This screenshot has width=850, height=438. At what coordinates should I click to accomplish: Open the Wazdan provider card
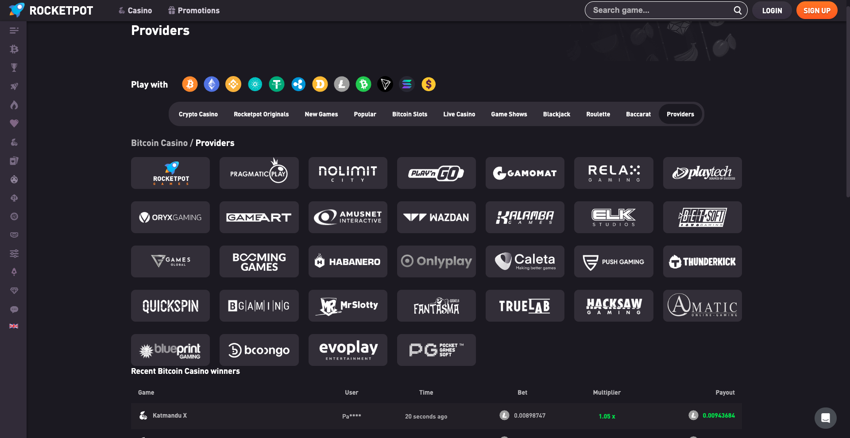pyautogui.click(x=437, y=217)
